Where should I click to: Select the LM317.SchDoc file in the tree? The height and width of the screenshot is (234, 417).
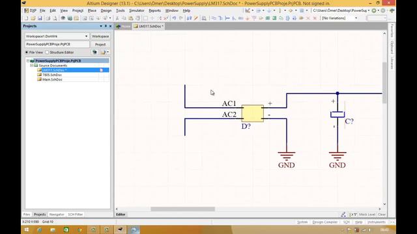[x=55, y=70]
